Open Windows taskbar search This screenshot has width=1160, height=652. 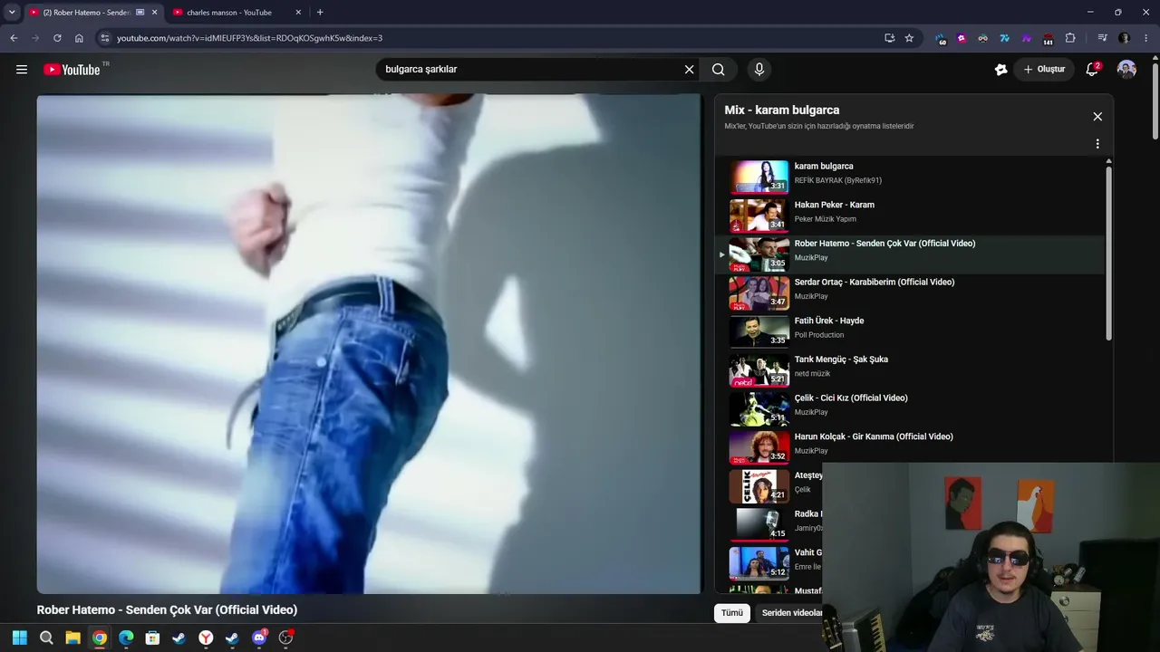point(46,638)
